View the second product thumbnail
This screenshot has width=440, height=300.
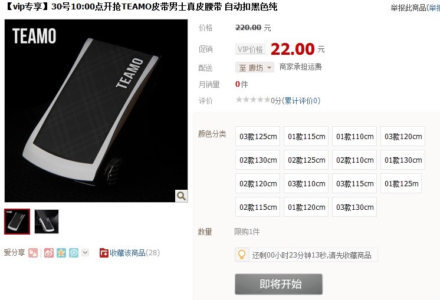tap(47, 222)
